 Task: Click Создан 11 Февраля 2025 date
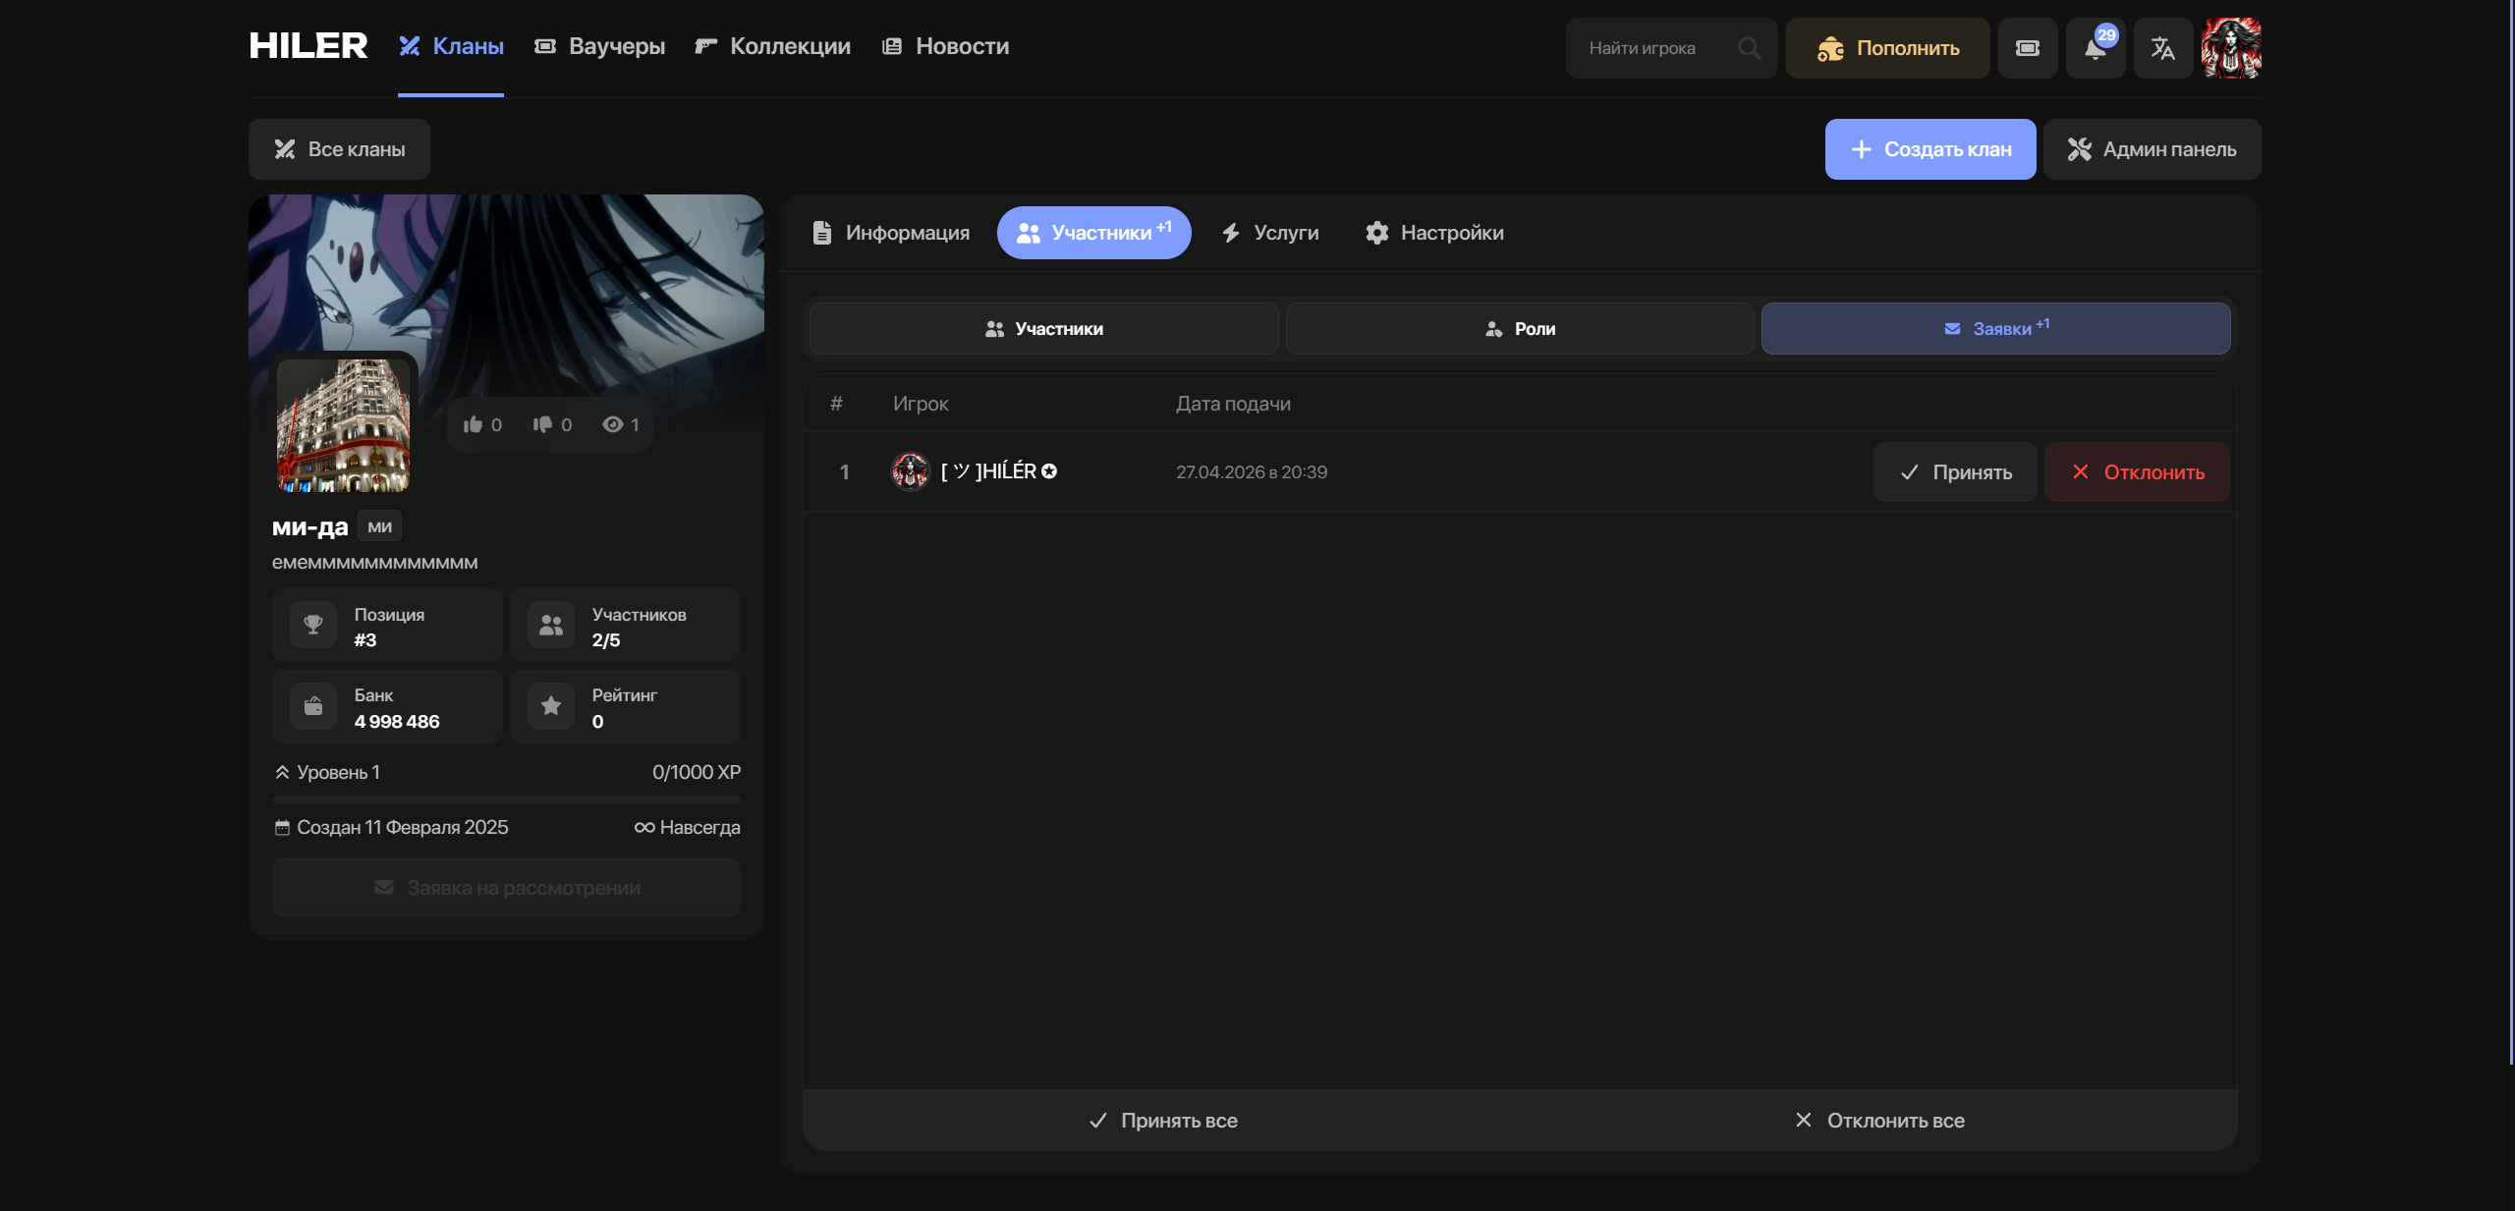(391, 827)
